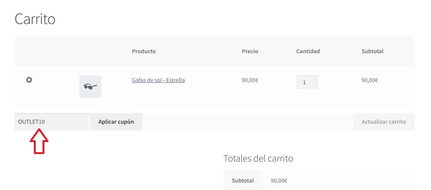This screenshot has height=190, width=431.
Task: Open the sunglasses product thumbnail
Action: click(90, 87)
